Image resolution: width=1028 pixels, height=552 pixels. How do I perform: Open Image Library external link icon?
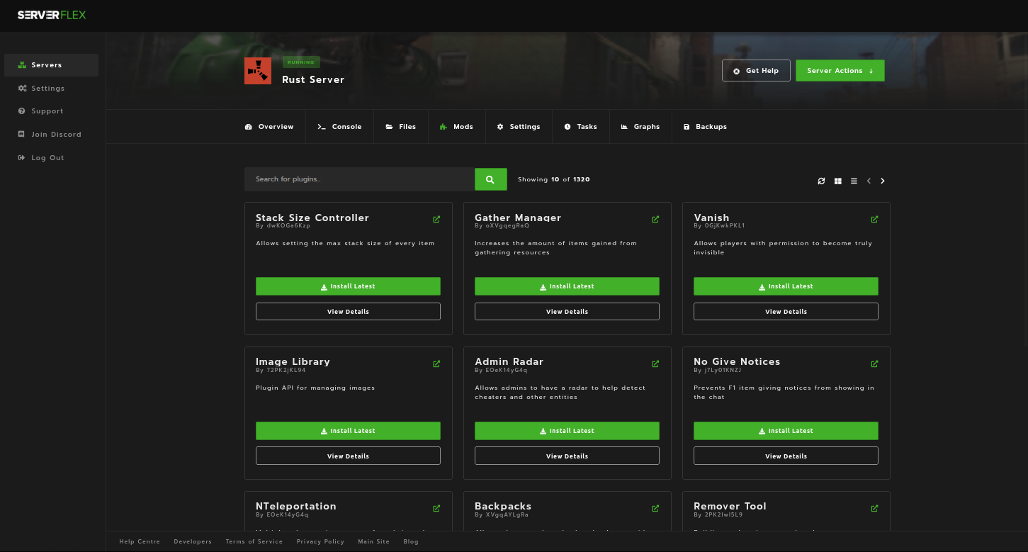click(x=436, y=364)
